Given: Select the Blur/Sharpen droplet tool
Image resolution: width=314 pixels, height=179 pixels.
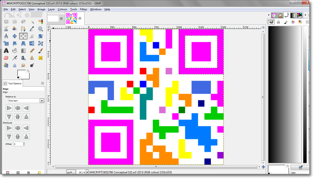Looking at the screenshot, I should [15, 65].
